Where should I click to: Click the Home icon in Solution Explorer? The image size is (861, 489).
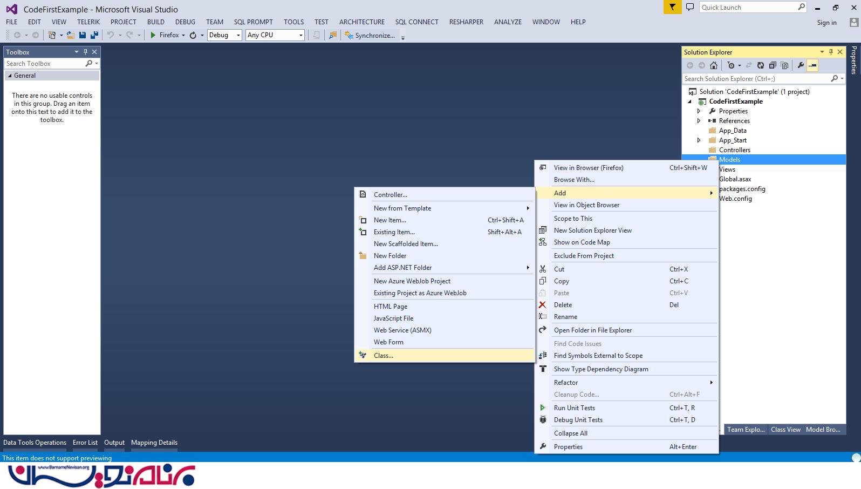coord(714,65)
